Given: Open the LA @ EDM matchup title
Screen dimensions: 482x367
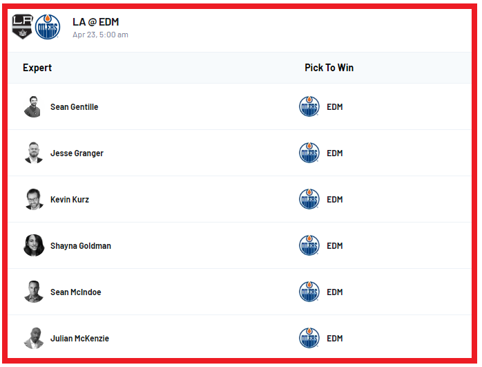Looking at the screenshot, I should pyautogui.click(x=95, y=22).
